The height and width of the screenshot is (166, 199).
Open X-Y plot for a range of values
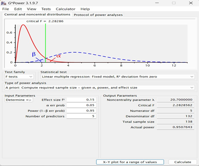click(130, 162)
